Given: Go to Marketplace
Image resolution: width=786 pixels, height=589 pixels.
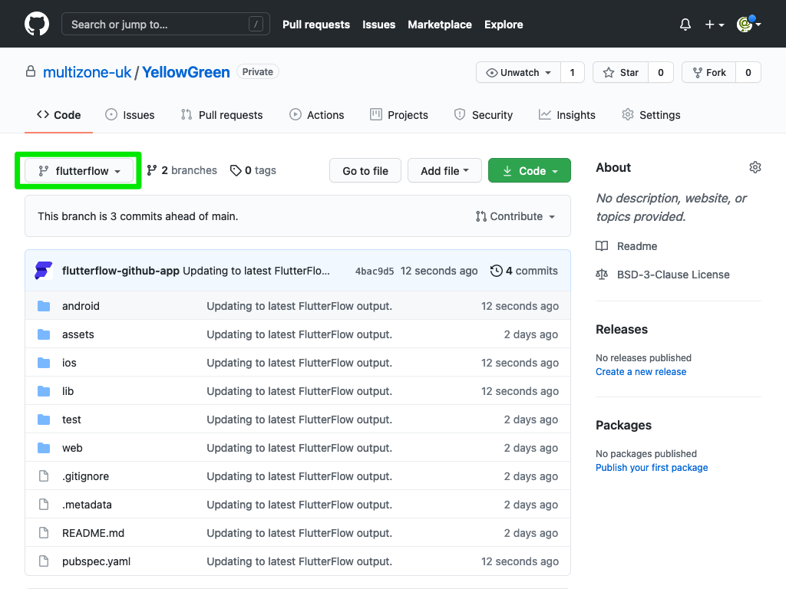Looking at the screenshot, I should pos(440,25).
